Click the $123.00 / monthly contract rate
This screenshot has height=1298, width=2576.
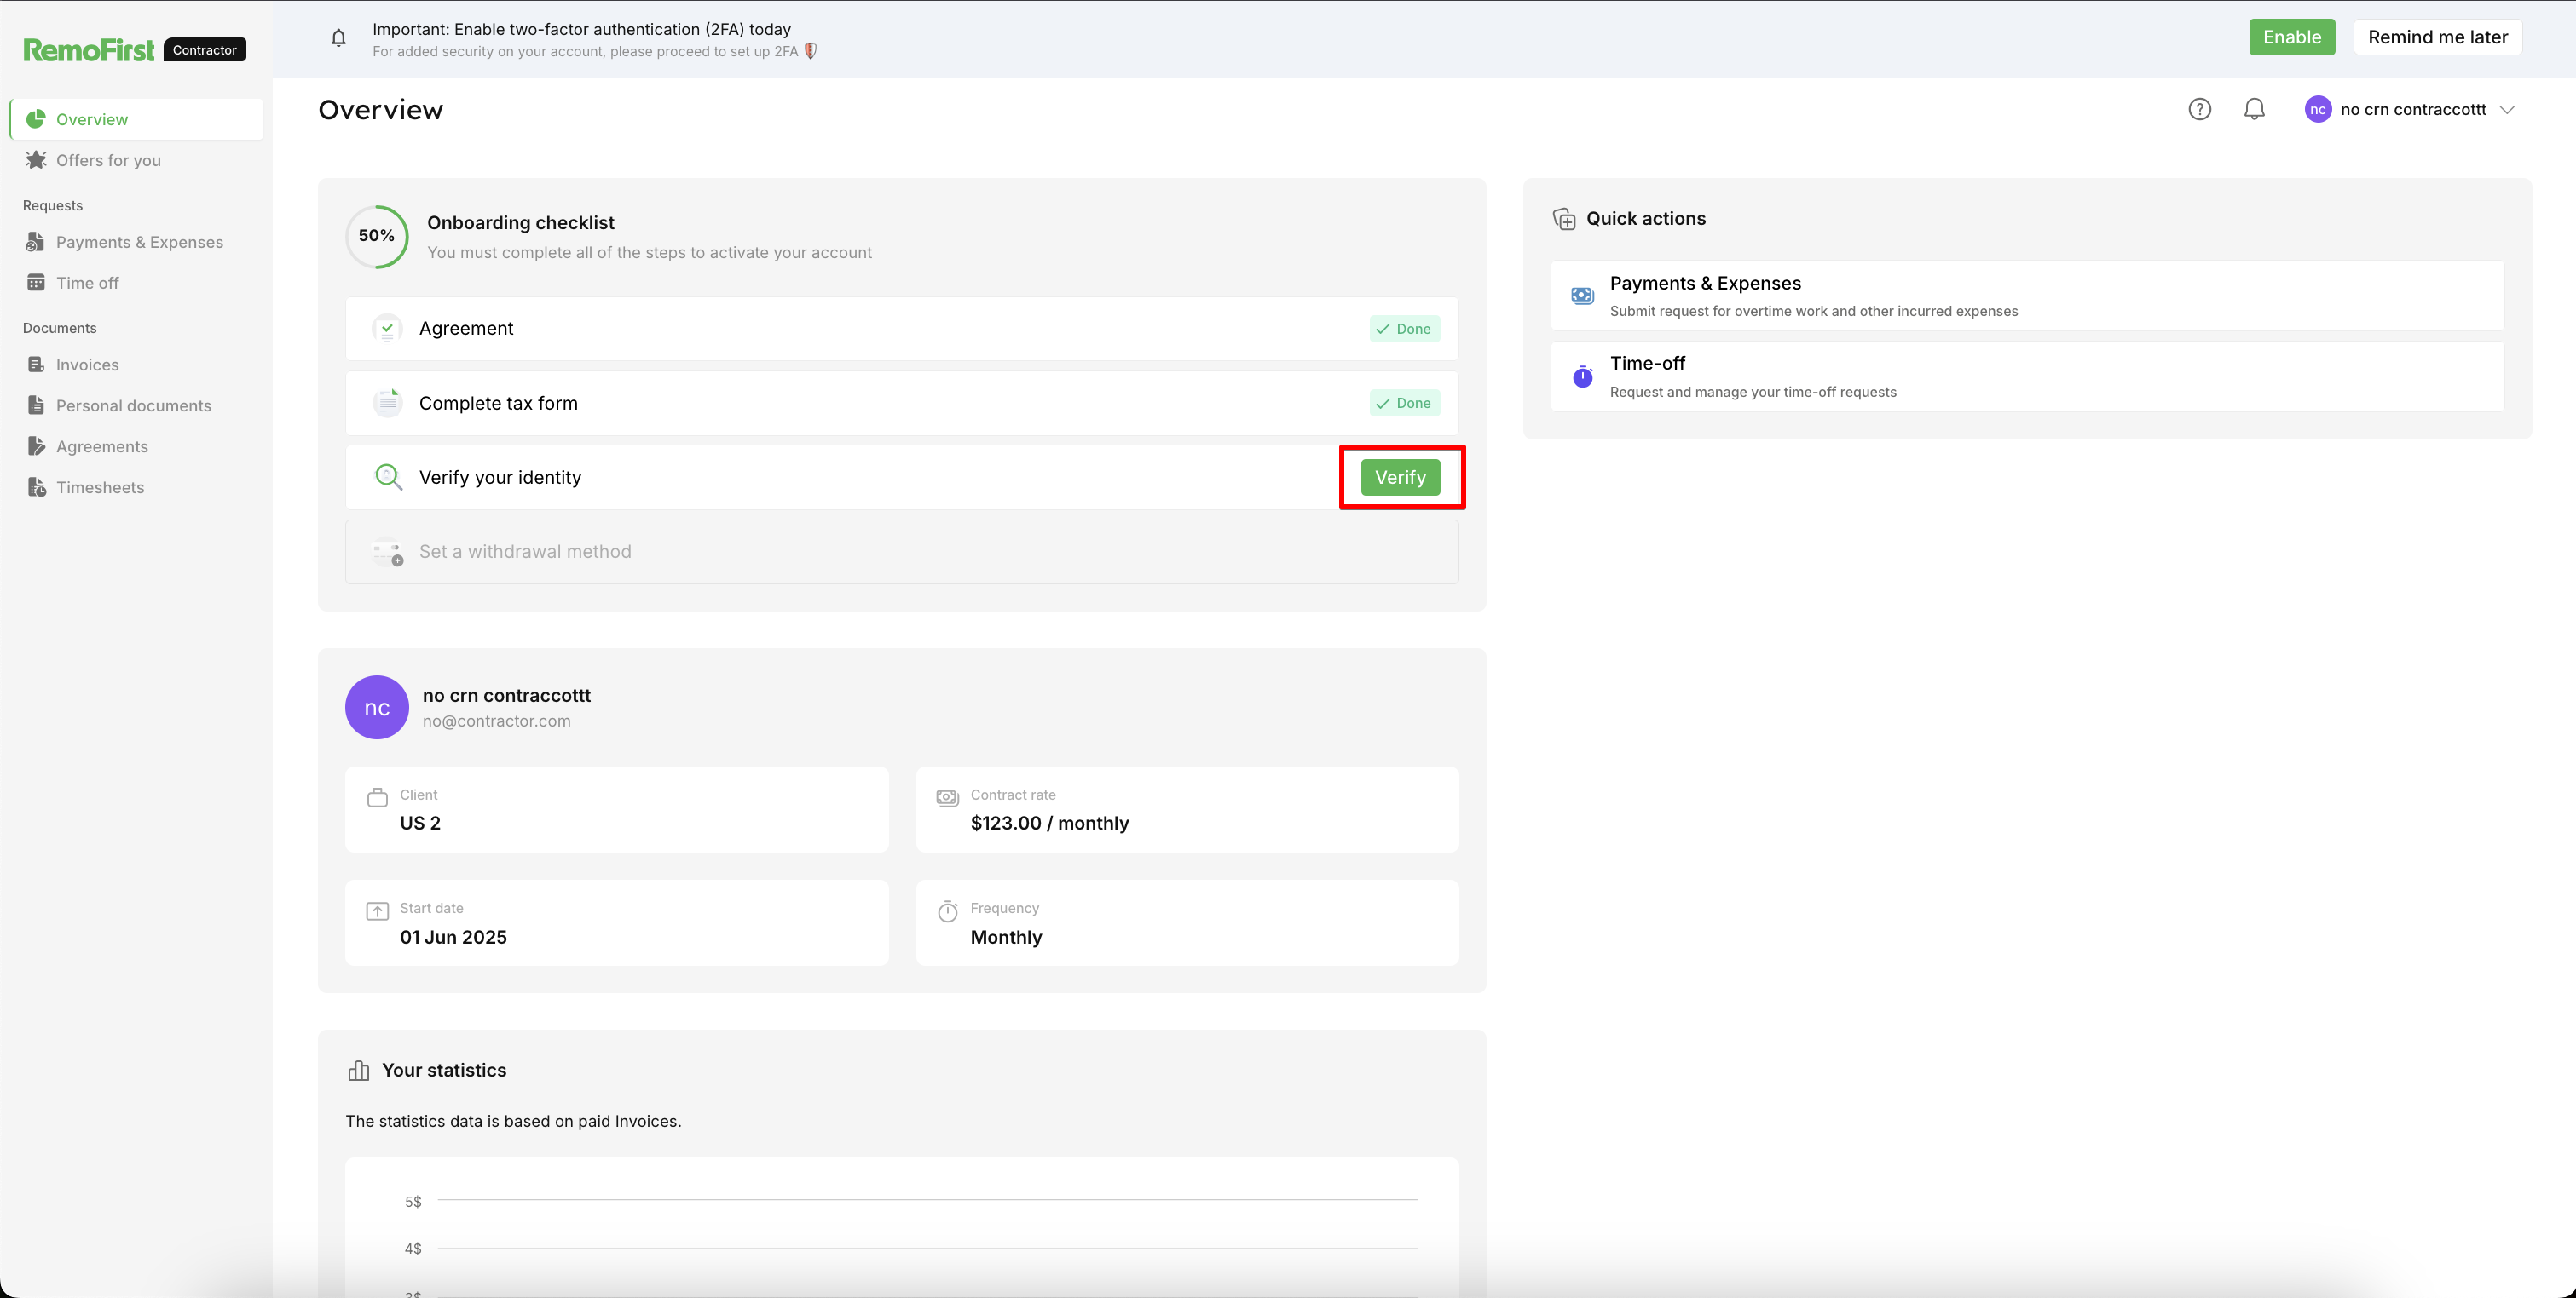coord(1049,824)
